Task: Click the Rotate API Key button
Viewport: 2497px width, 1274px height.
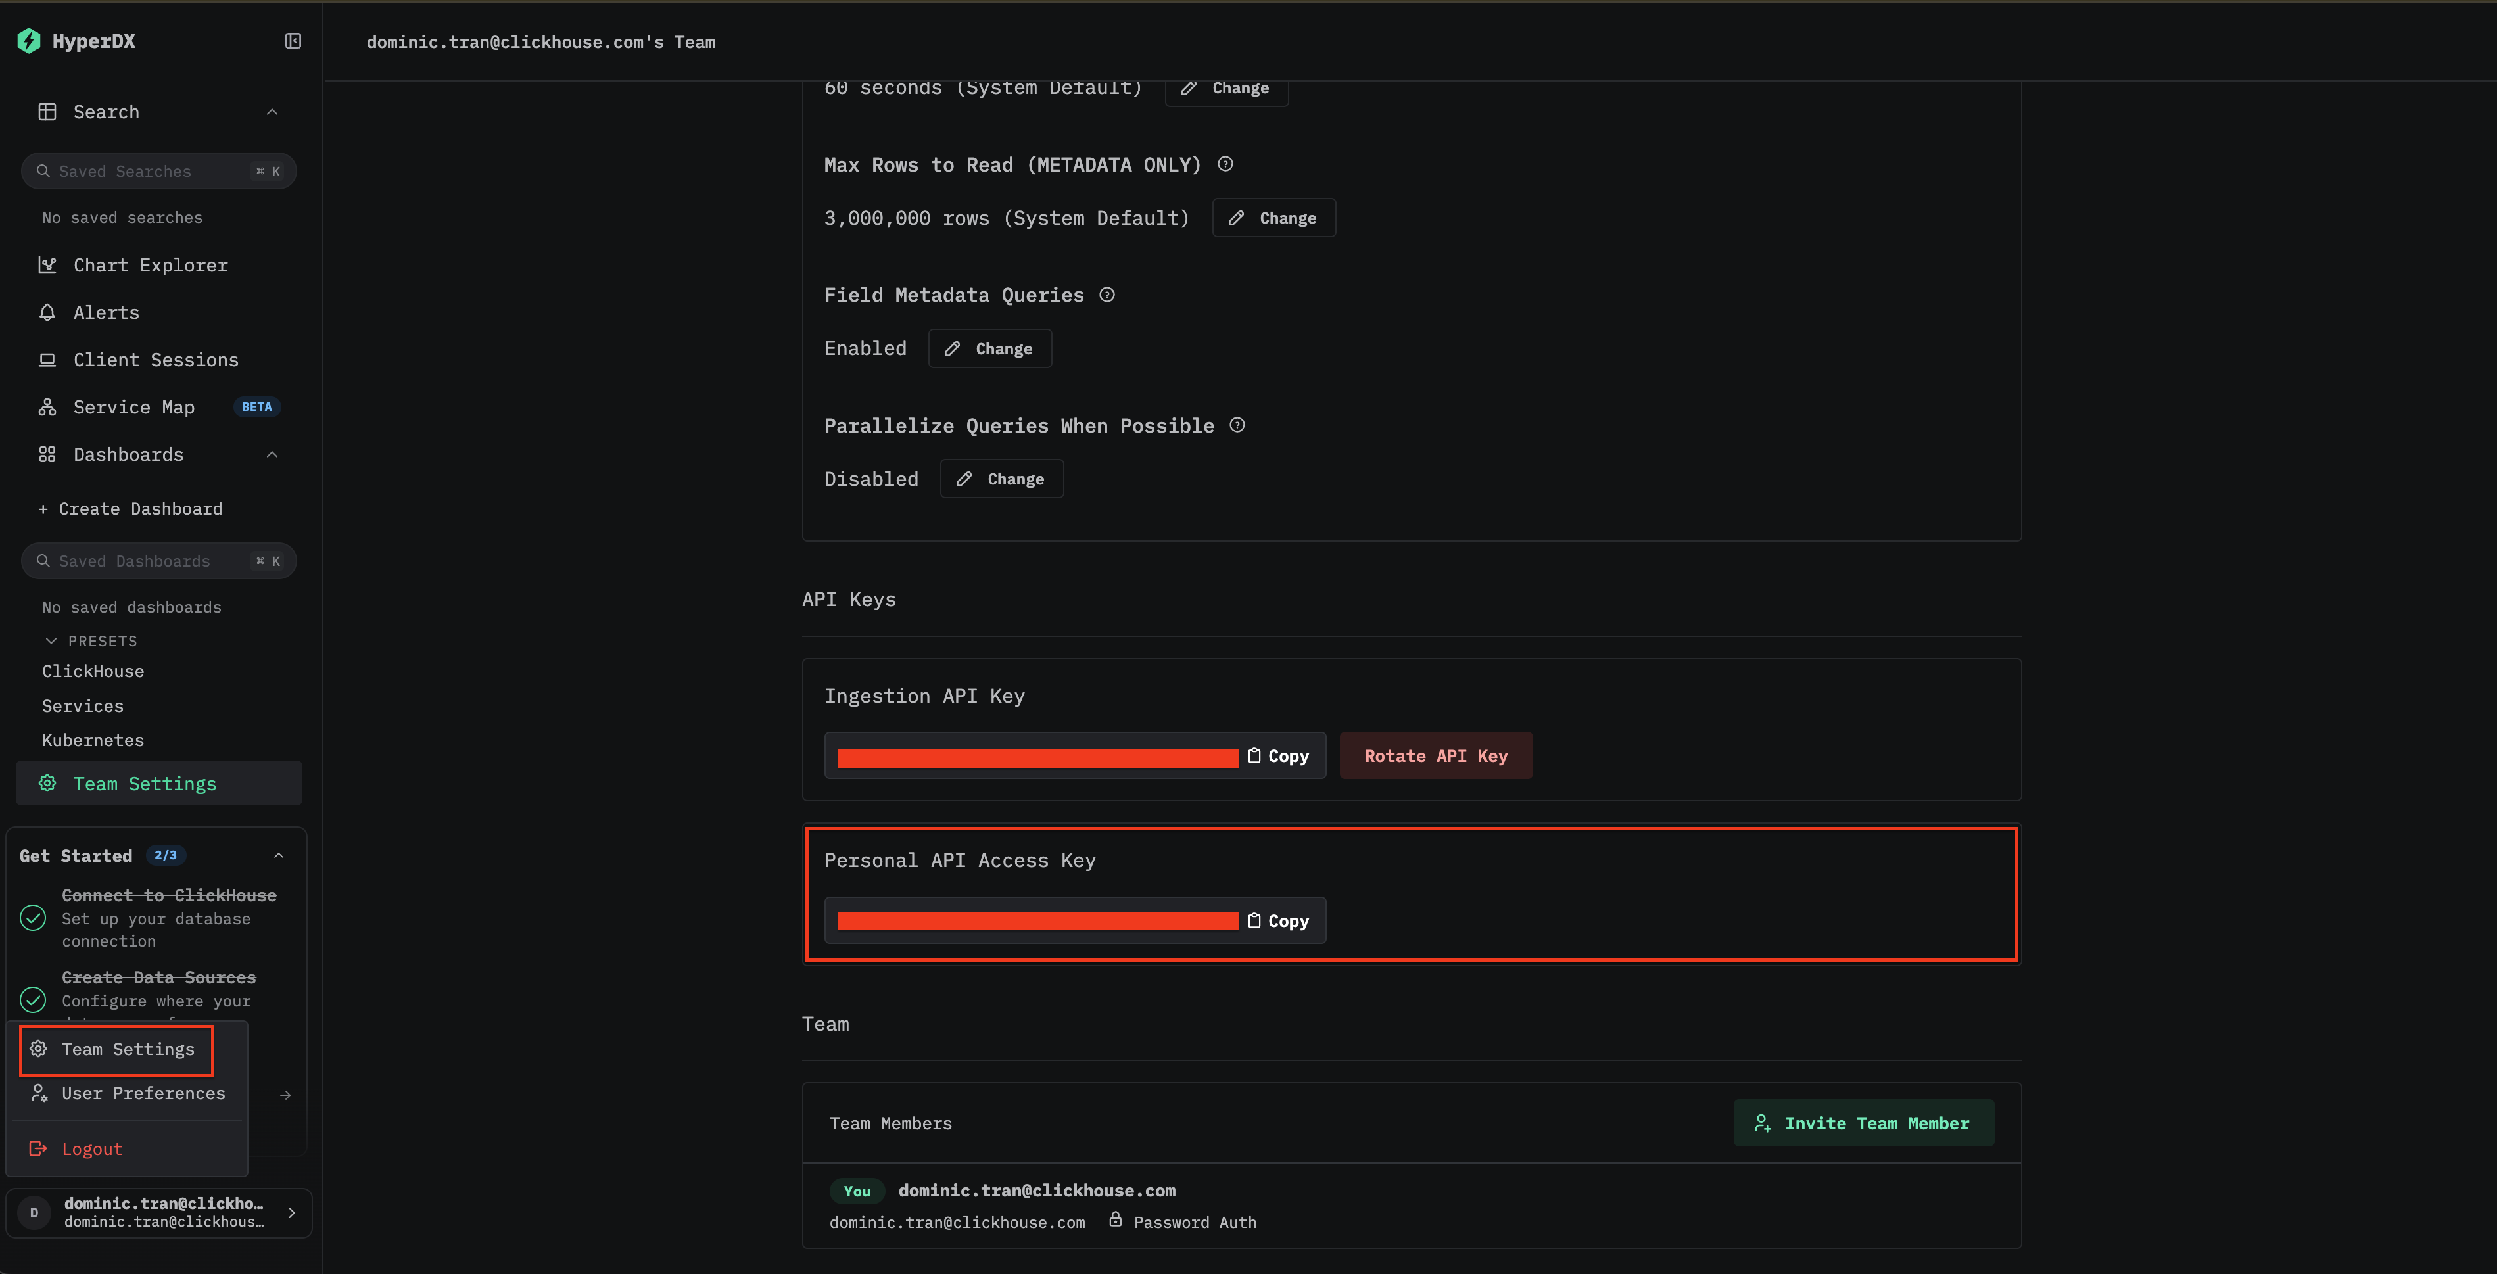Action: (1436, 755)
